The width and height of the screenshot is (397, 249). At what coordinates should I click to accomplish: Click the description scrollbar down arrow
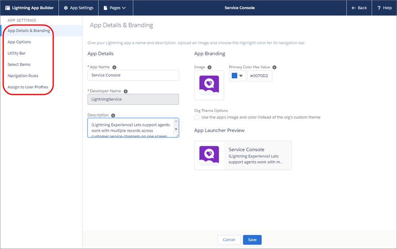pos(176,129)
